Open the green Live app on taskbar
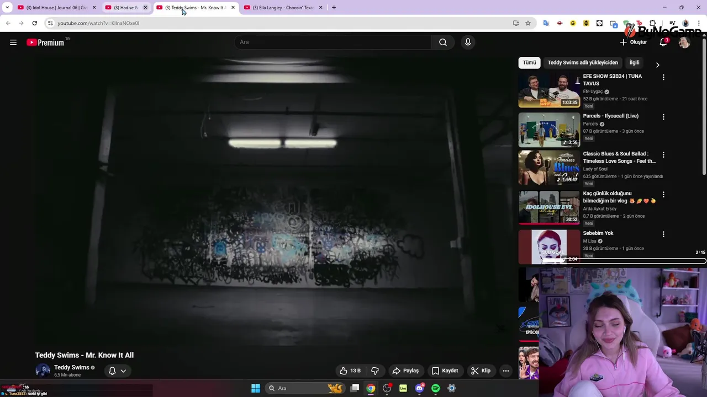707x397 pixels. tap(403, 388)
